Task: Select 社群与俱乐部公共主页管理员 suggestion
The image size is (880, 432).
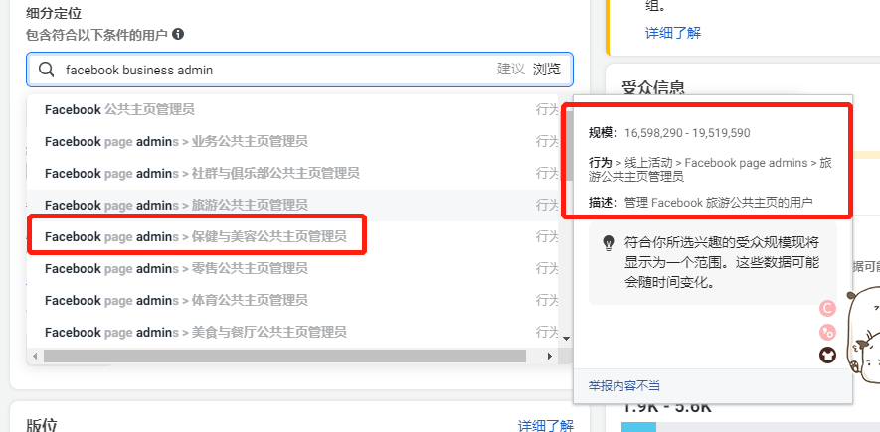Action: (292, 173)
